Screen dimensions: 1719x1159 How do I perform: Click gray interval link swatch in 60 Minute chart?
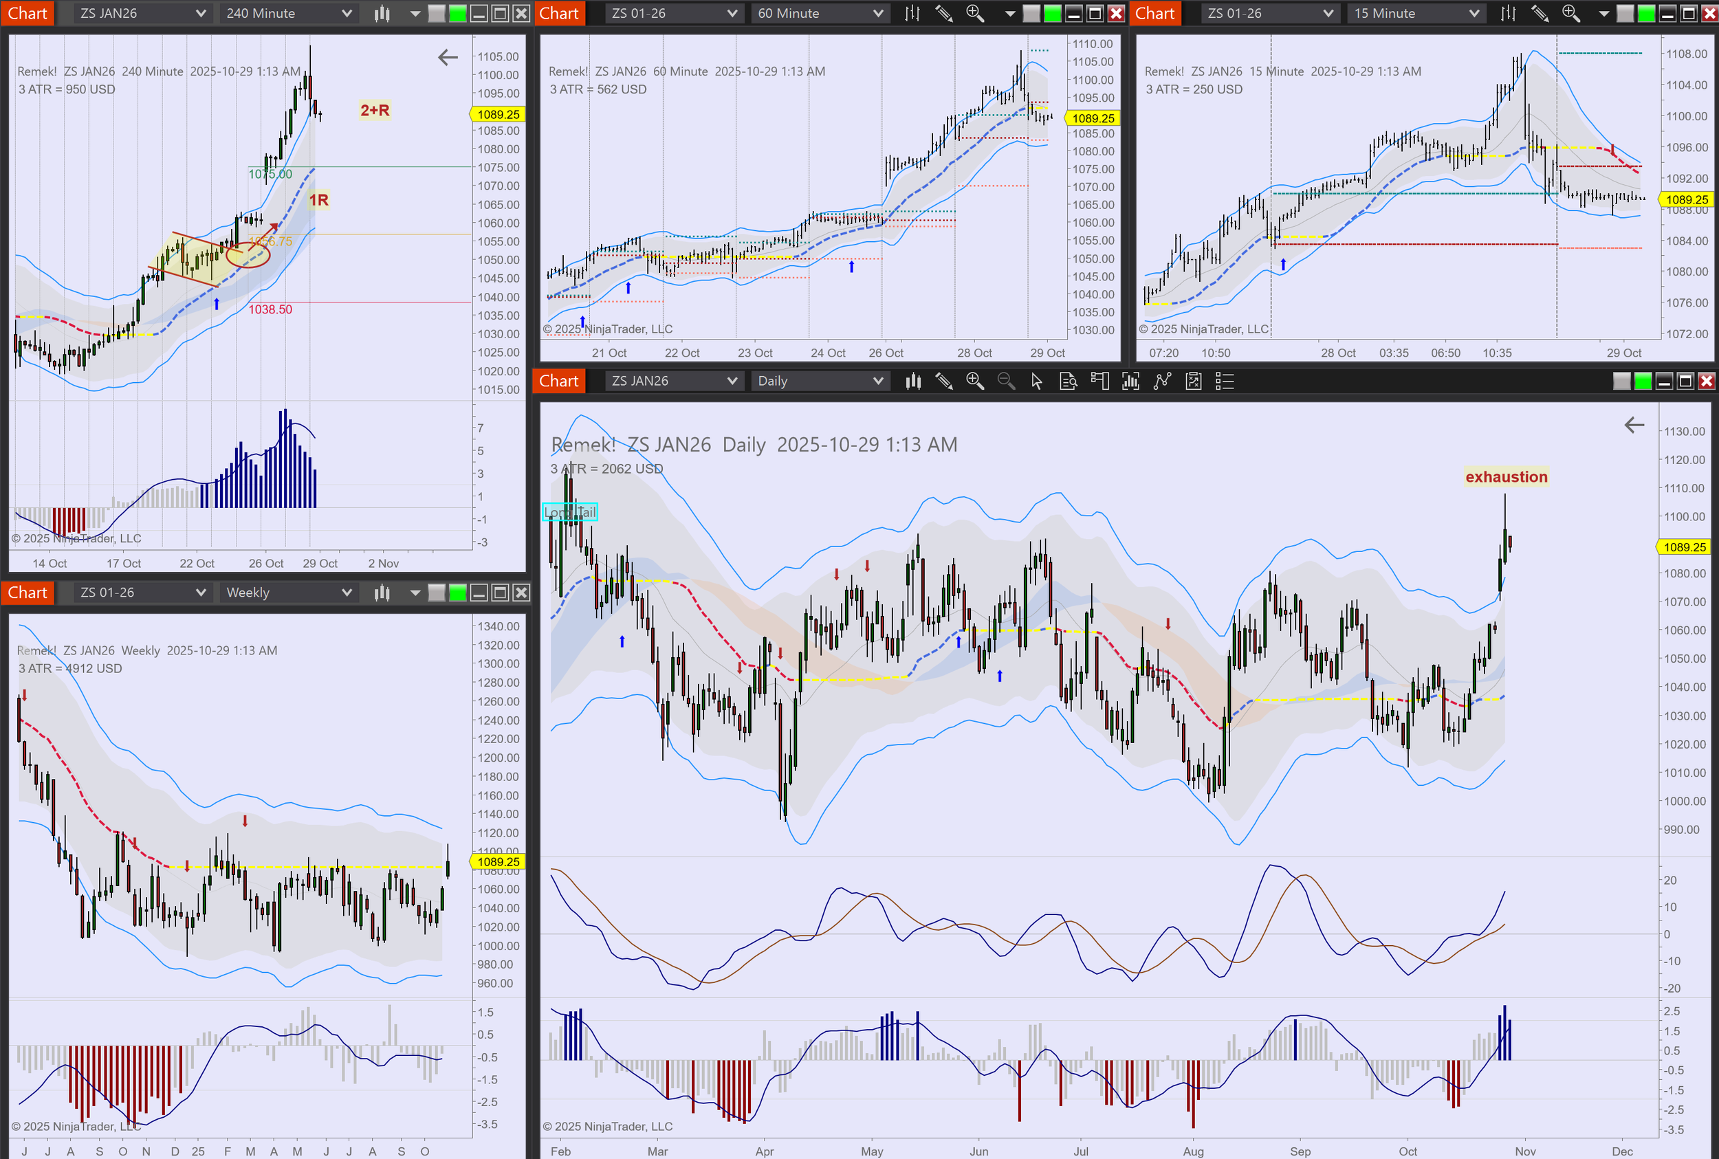click(1031, 13)
